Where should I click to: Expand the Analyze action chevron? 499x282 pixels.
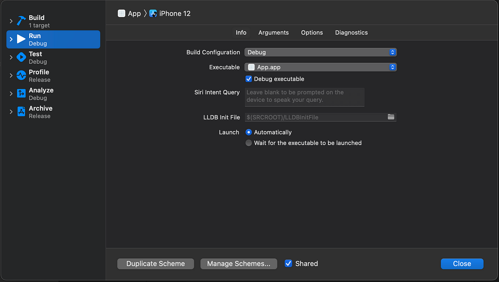tap(11, 94)
